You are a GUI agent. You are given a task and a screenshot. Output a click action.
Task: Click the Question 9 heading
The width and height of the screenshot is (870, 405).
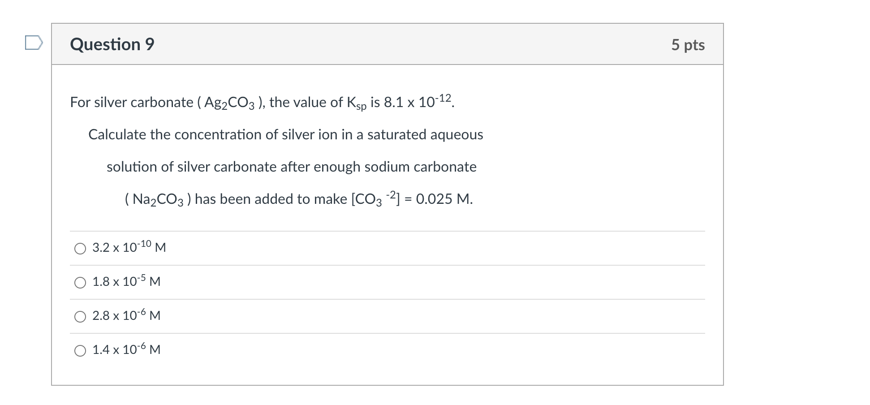click(x=112, y=44)
